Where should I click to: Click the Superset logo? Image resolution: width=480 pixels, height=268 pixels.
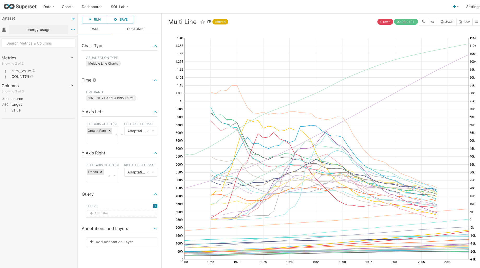(x=20, y=7)
